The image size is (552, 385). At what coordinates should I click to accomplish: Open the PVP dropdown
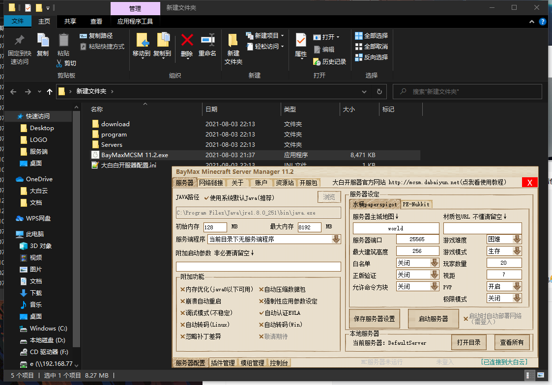point(517,287)
